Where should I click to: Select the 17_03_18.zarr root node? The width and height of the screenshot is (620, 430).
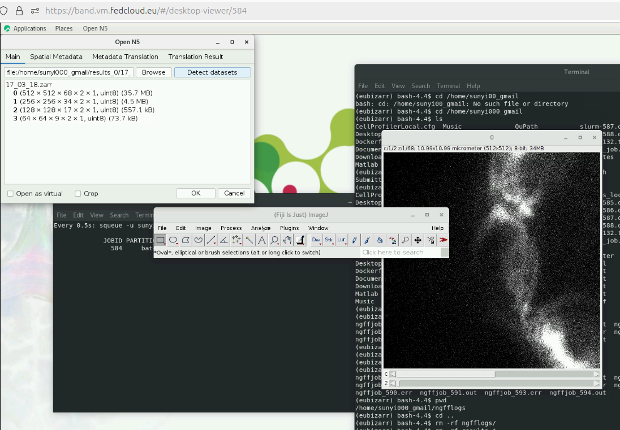coord(29,85)
